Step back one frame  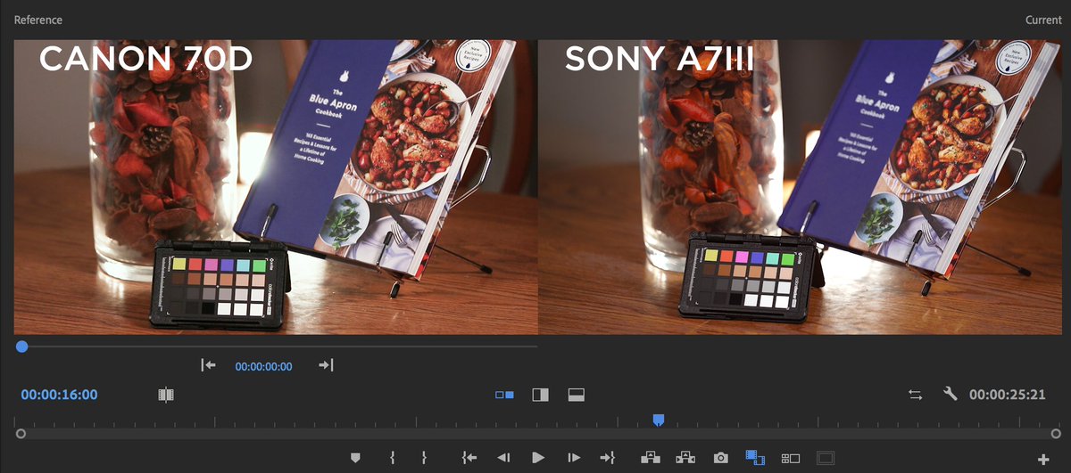click(x=503, y=457)
